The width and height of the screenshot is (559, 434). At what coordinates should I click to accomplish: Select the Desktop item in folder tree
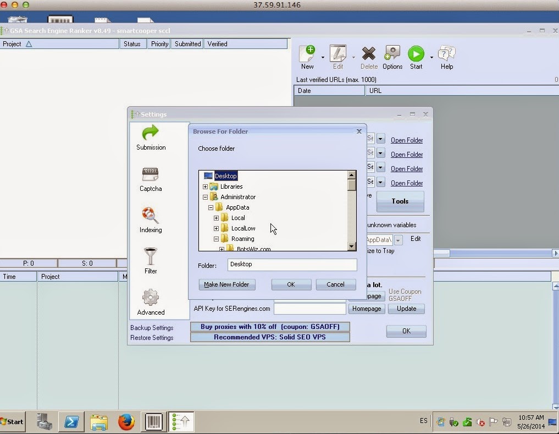[x=226, y=175]
